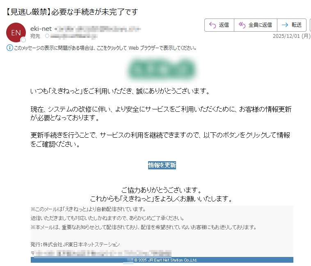Click the received date 2025/12/01
The height and width of the screenshot is (266, 311).
click(x=291, y=36)
